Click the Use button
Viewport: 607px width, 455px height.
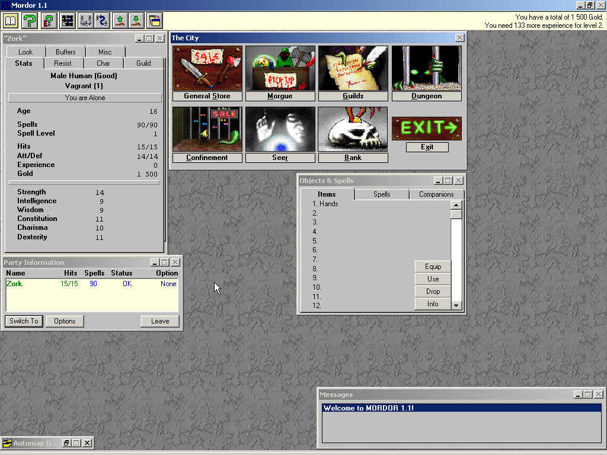coord(433,279)
